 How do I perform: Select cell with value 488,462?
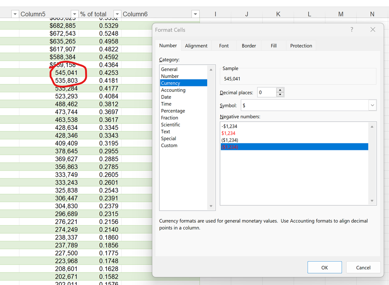pos(49,104)
